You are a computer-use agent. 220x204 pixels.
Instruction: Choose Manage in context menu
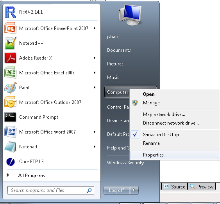pos(175,103)
